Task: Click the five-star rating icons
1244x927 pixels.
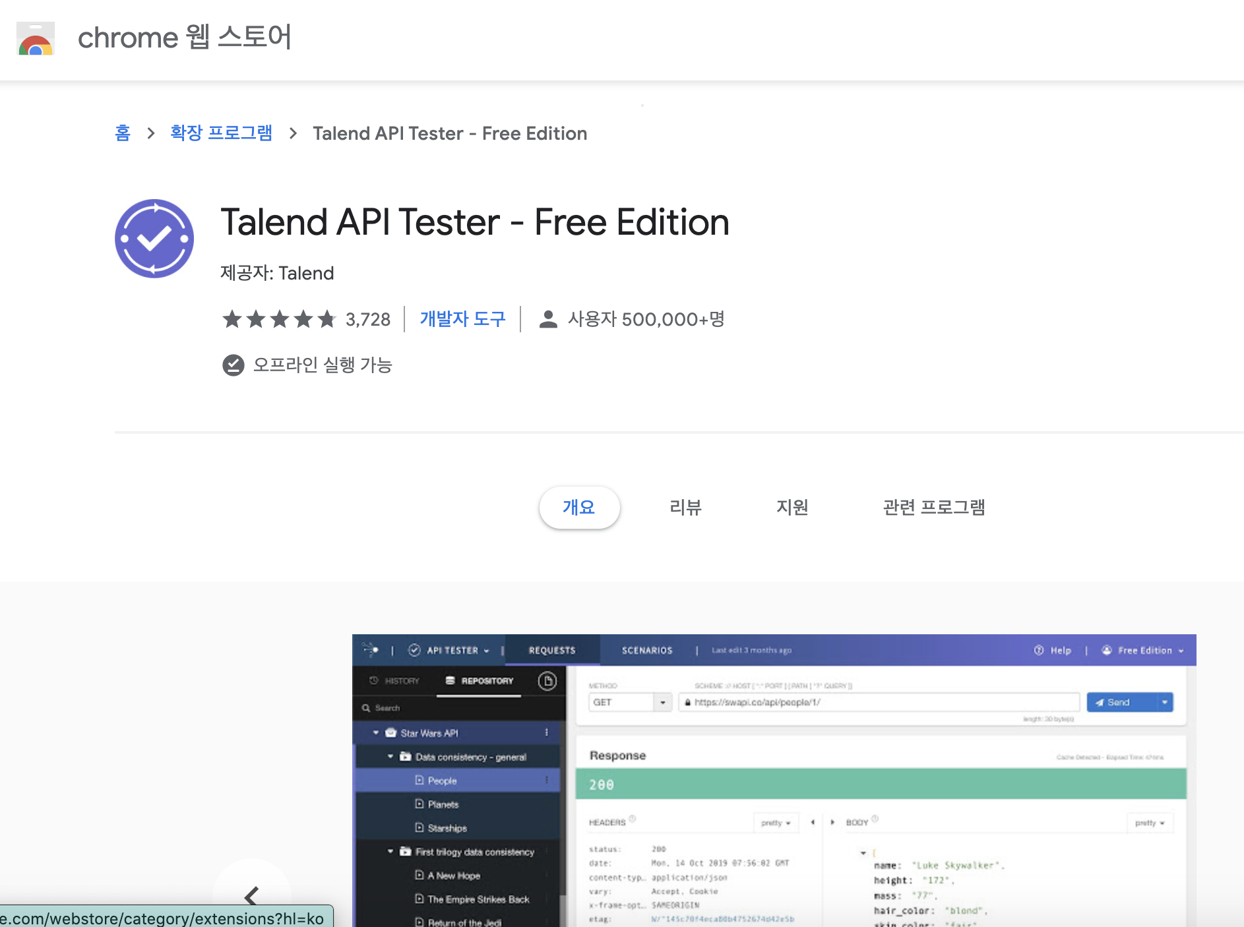Action: pos(280,319)
